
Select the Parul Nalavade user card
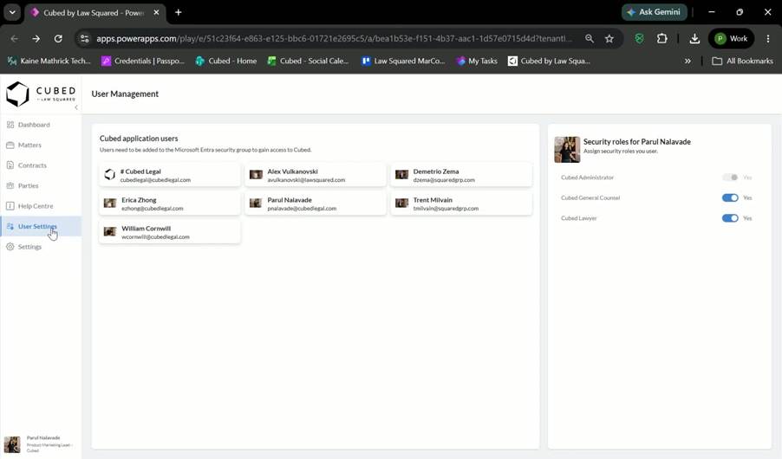(x=316, y=204)
